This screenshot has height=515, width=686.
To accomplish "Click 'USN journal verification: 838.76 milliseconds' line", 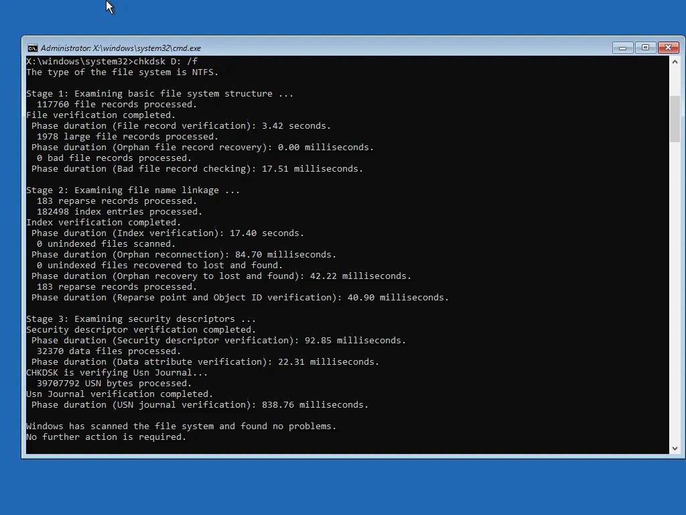I will pos(200,404).
